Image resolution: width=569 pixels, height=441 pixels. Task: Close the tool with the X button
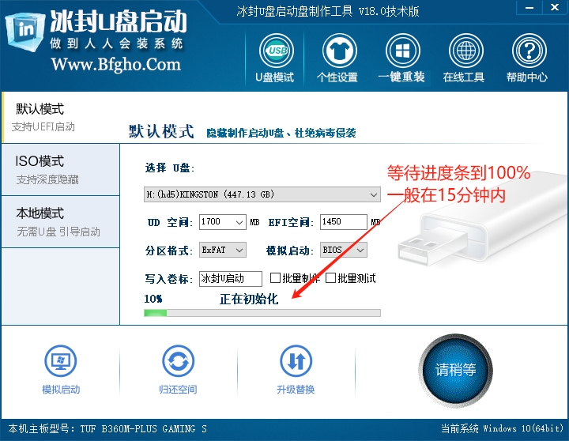[x=555, y=7]
